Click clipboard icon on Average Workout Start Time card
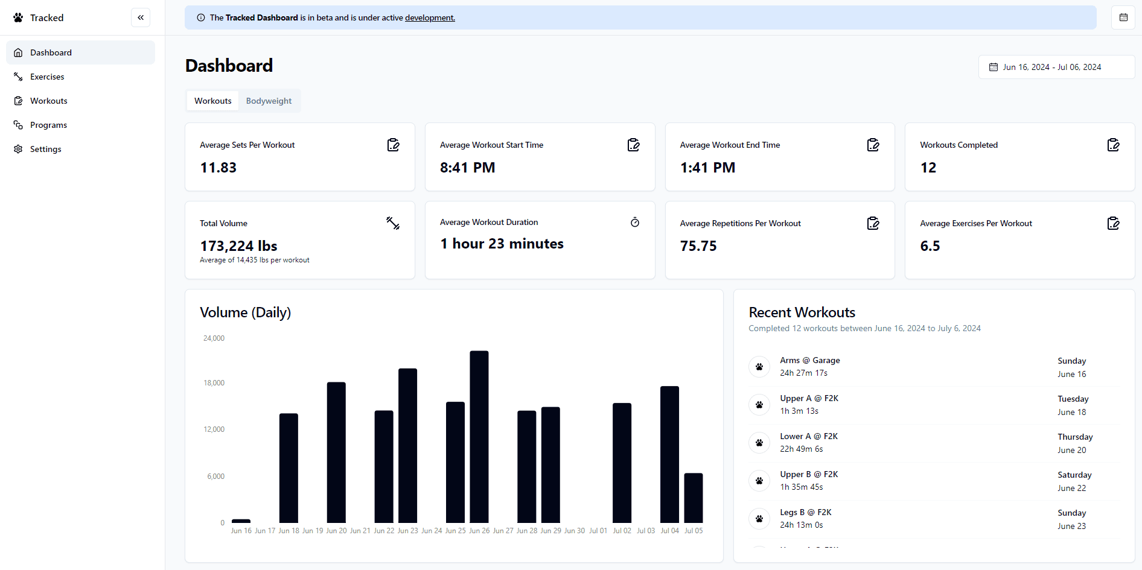Image resolution: width=1142 pixels, height=570 pixels. click(634, 145)
